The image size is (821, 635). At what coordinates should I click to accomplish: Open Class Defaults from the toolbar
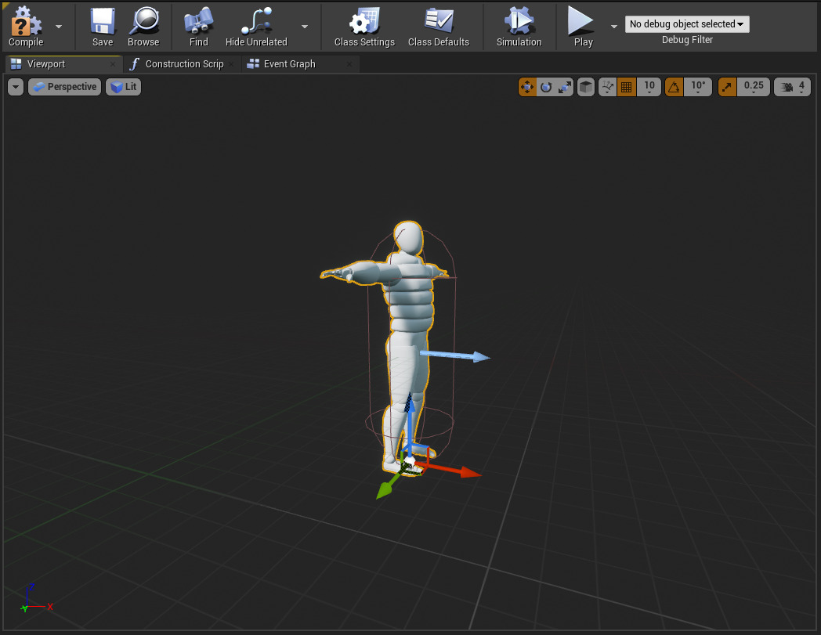(x=439, y=22)
